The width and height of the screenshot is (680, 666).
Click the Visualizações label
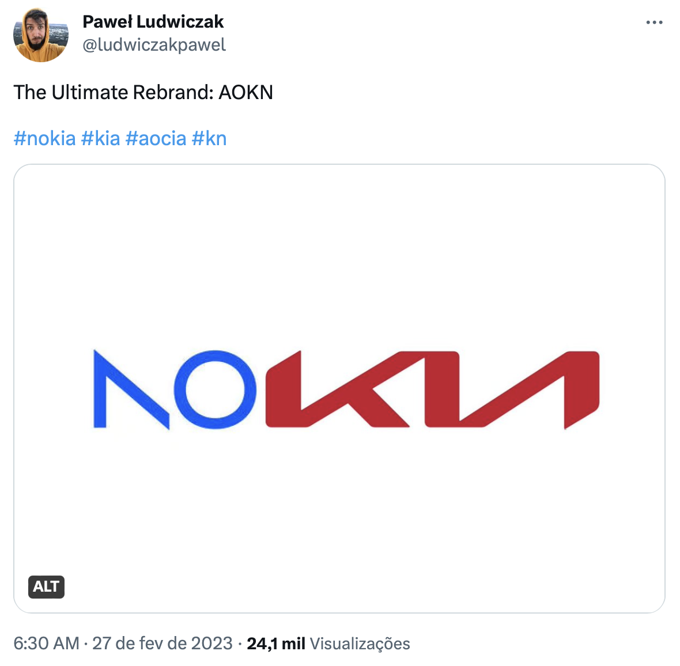(360, 644)
